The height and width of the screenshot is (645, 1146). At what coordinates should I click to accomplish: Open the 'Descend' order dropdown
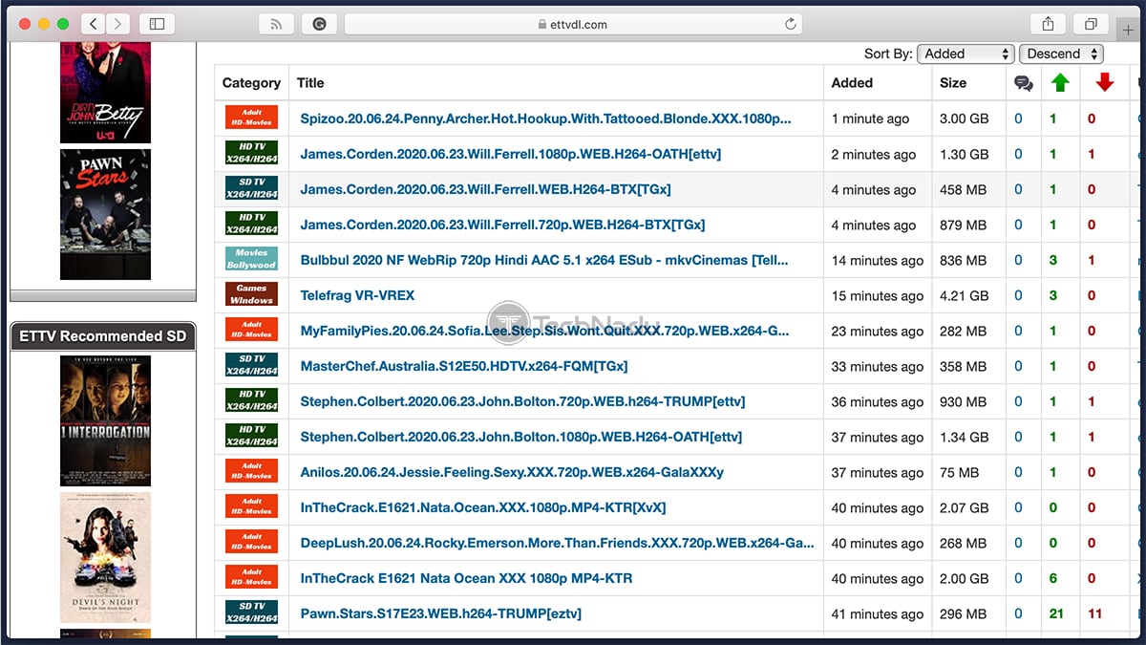click(1061, 54)
